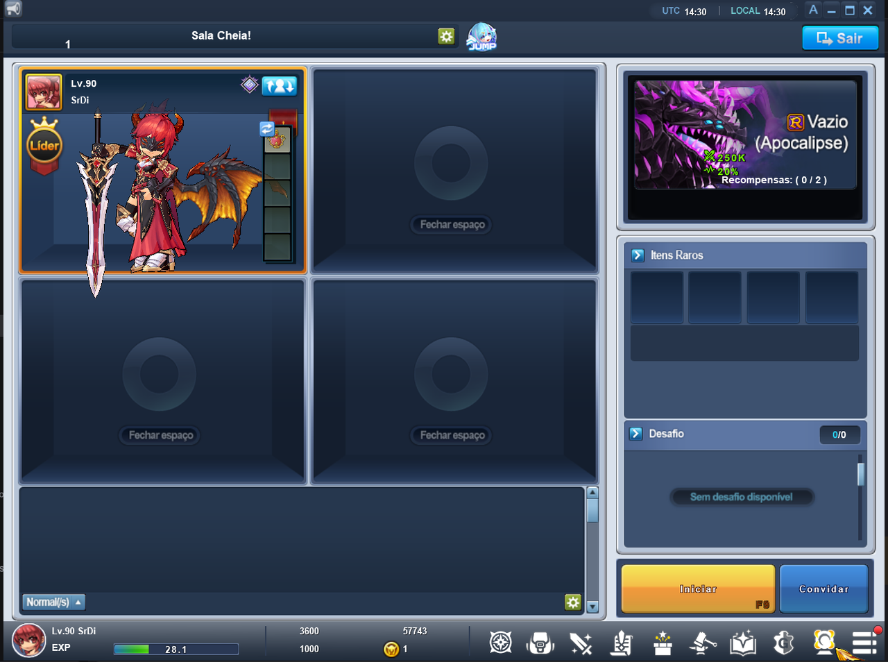Click the Desafio list scrollbar handle
Viewport: 888px width, 662px height.
[x=860, y=475]
